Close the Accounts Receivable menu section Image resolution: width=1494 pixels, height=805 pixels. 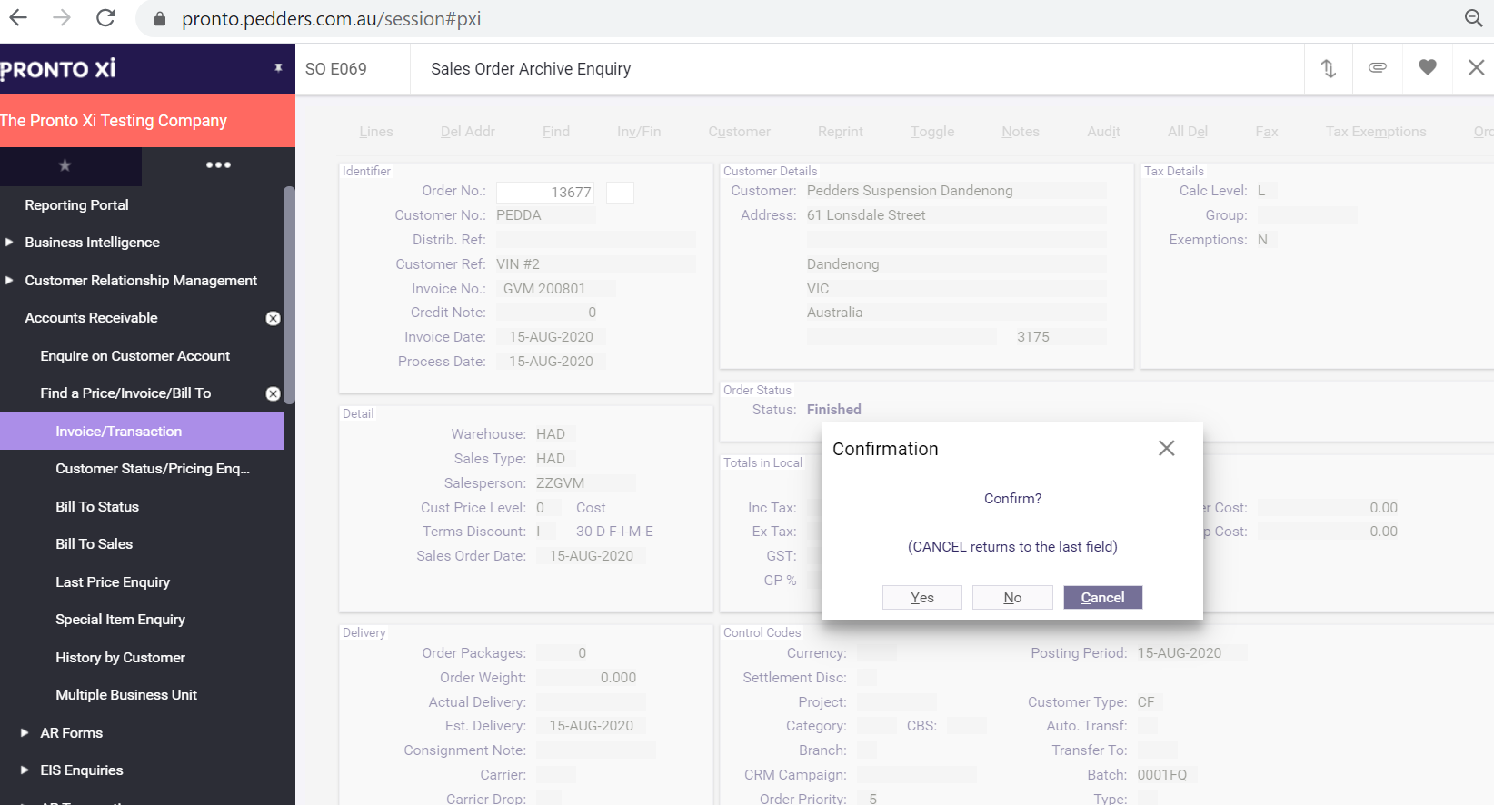tap(273, 318)
